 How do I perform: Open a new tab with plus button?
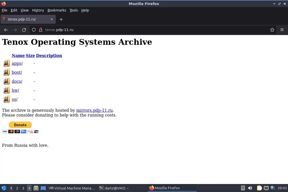[61, 19]
